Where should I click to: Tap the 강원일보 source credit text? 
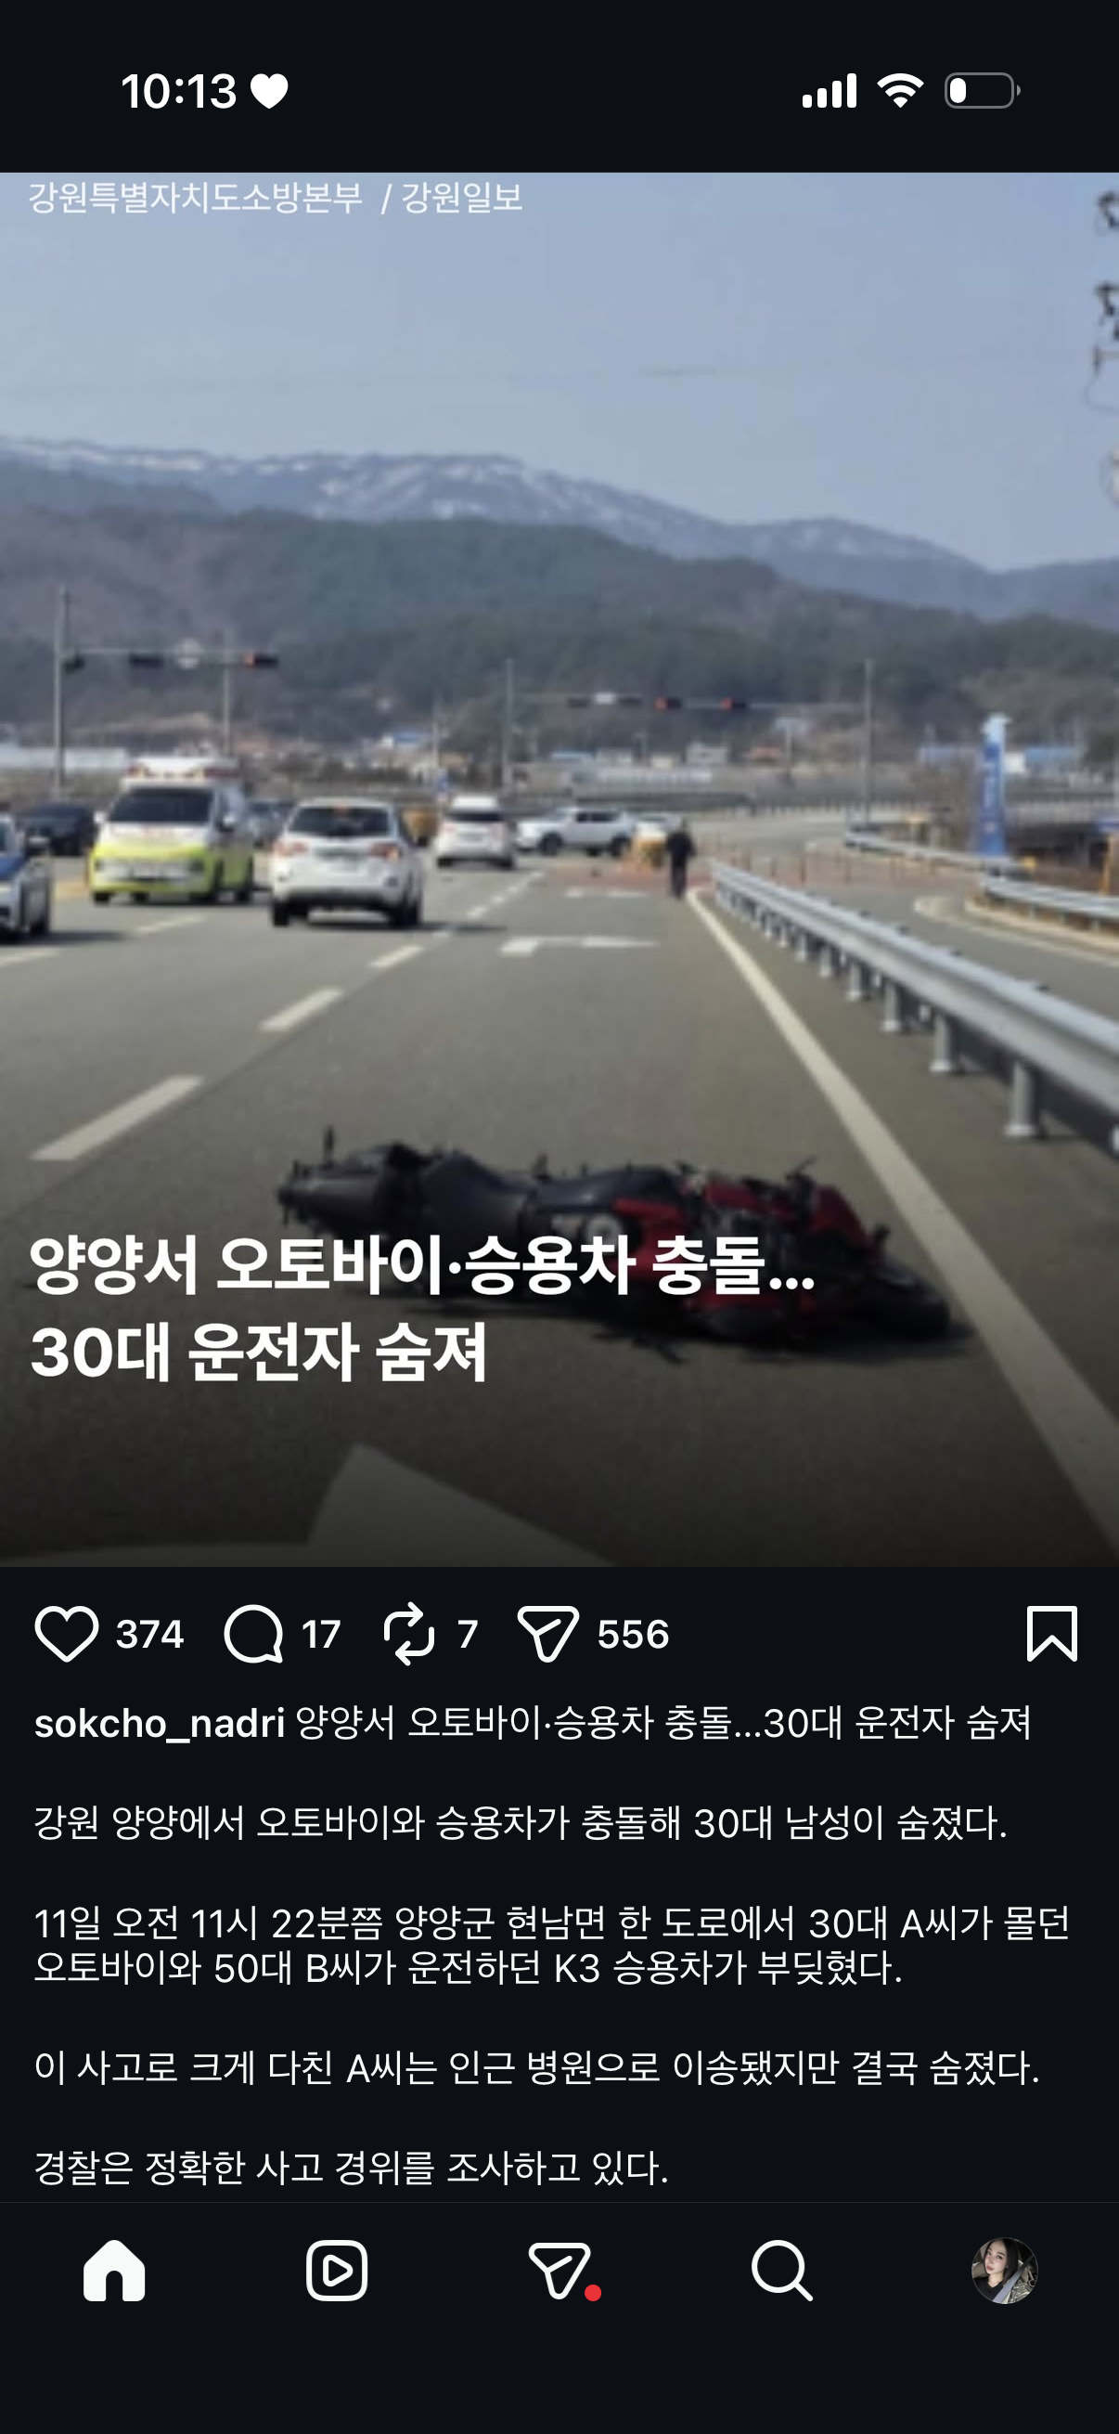pyautogui.click(x=462, y=198)
